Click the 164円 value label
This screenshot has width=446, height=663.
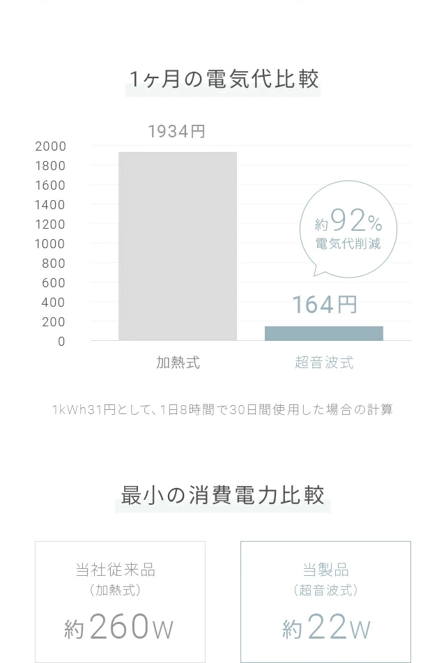click(x=325, y=305)
